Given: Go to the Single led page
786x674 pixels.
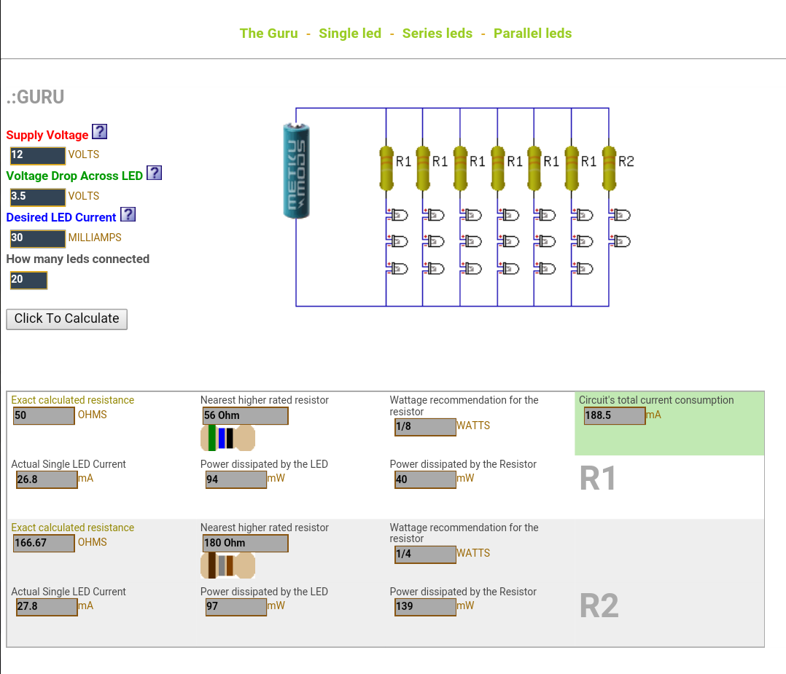Looking at the screenshot, I should 350,34.
